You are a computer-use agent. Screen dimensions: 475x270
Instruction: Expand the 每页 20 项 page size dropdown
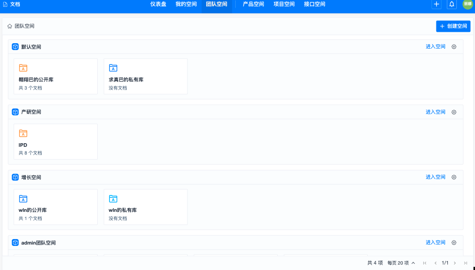pyautogui.click(x=401, y=263)
